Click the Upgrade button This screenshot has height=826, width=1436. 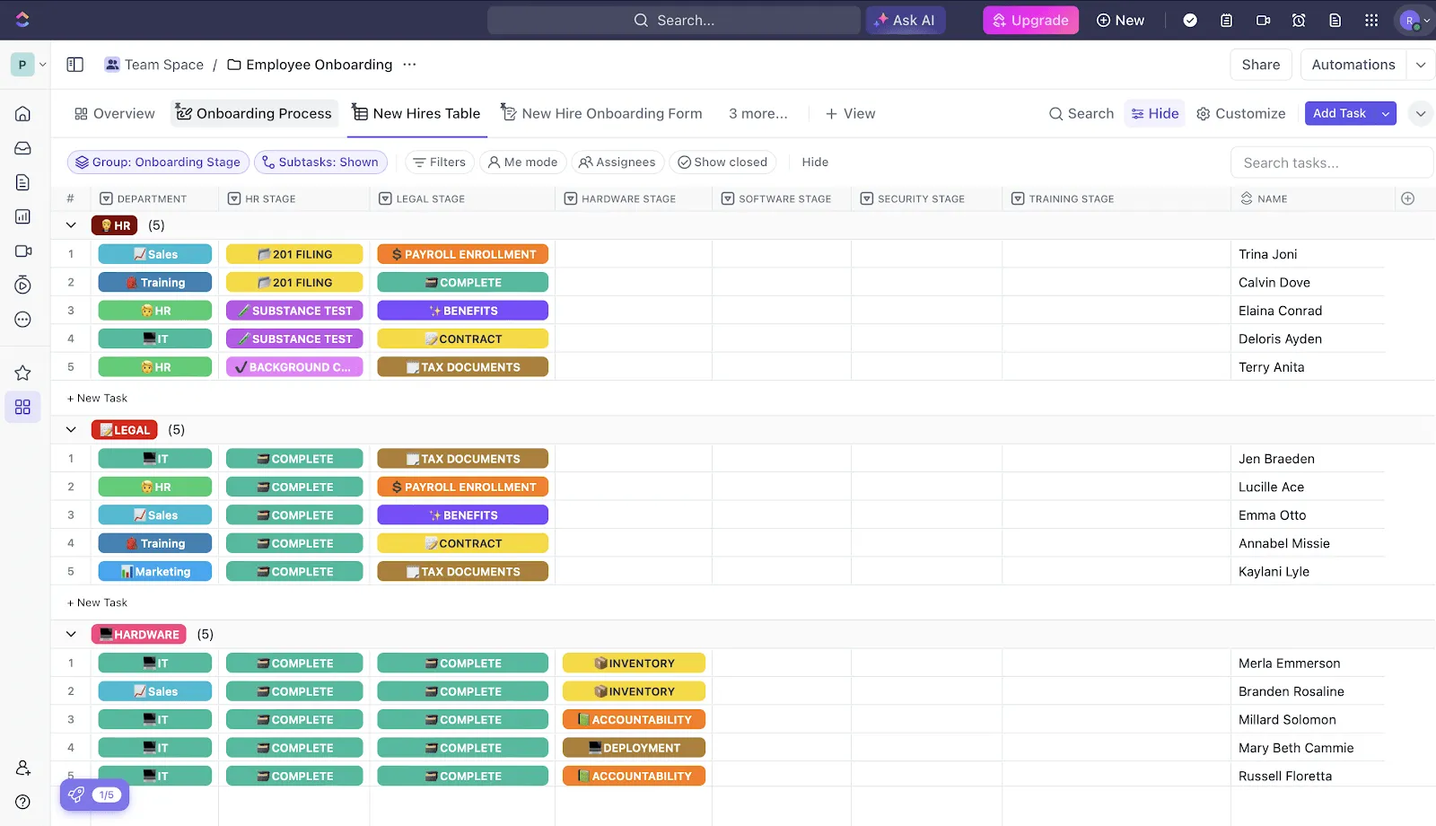click(1030, 20)
